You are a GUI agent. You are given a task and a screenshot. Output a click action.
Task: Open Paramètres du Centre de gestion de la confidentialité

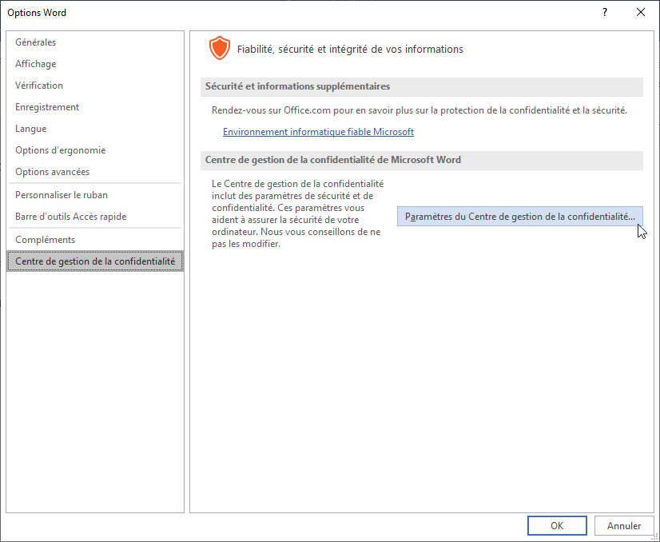[519, 217]
